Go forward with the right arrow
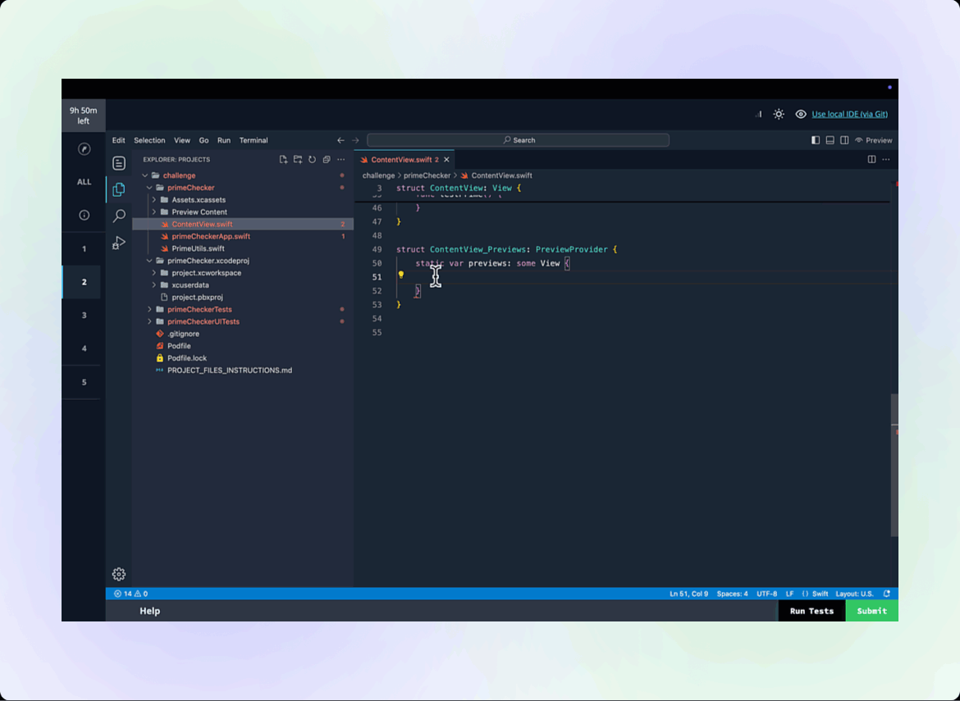Viewport: 960px width, 701px height. (355, 140)
